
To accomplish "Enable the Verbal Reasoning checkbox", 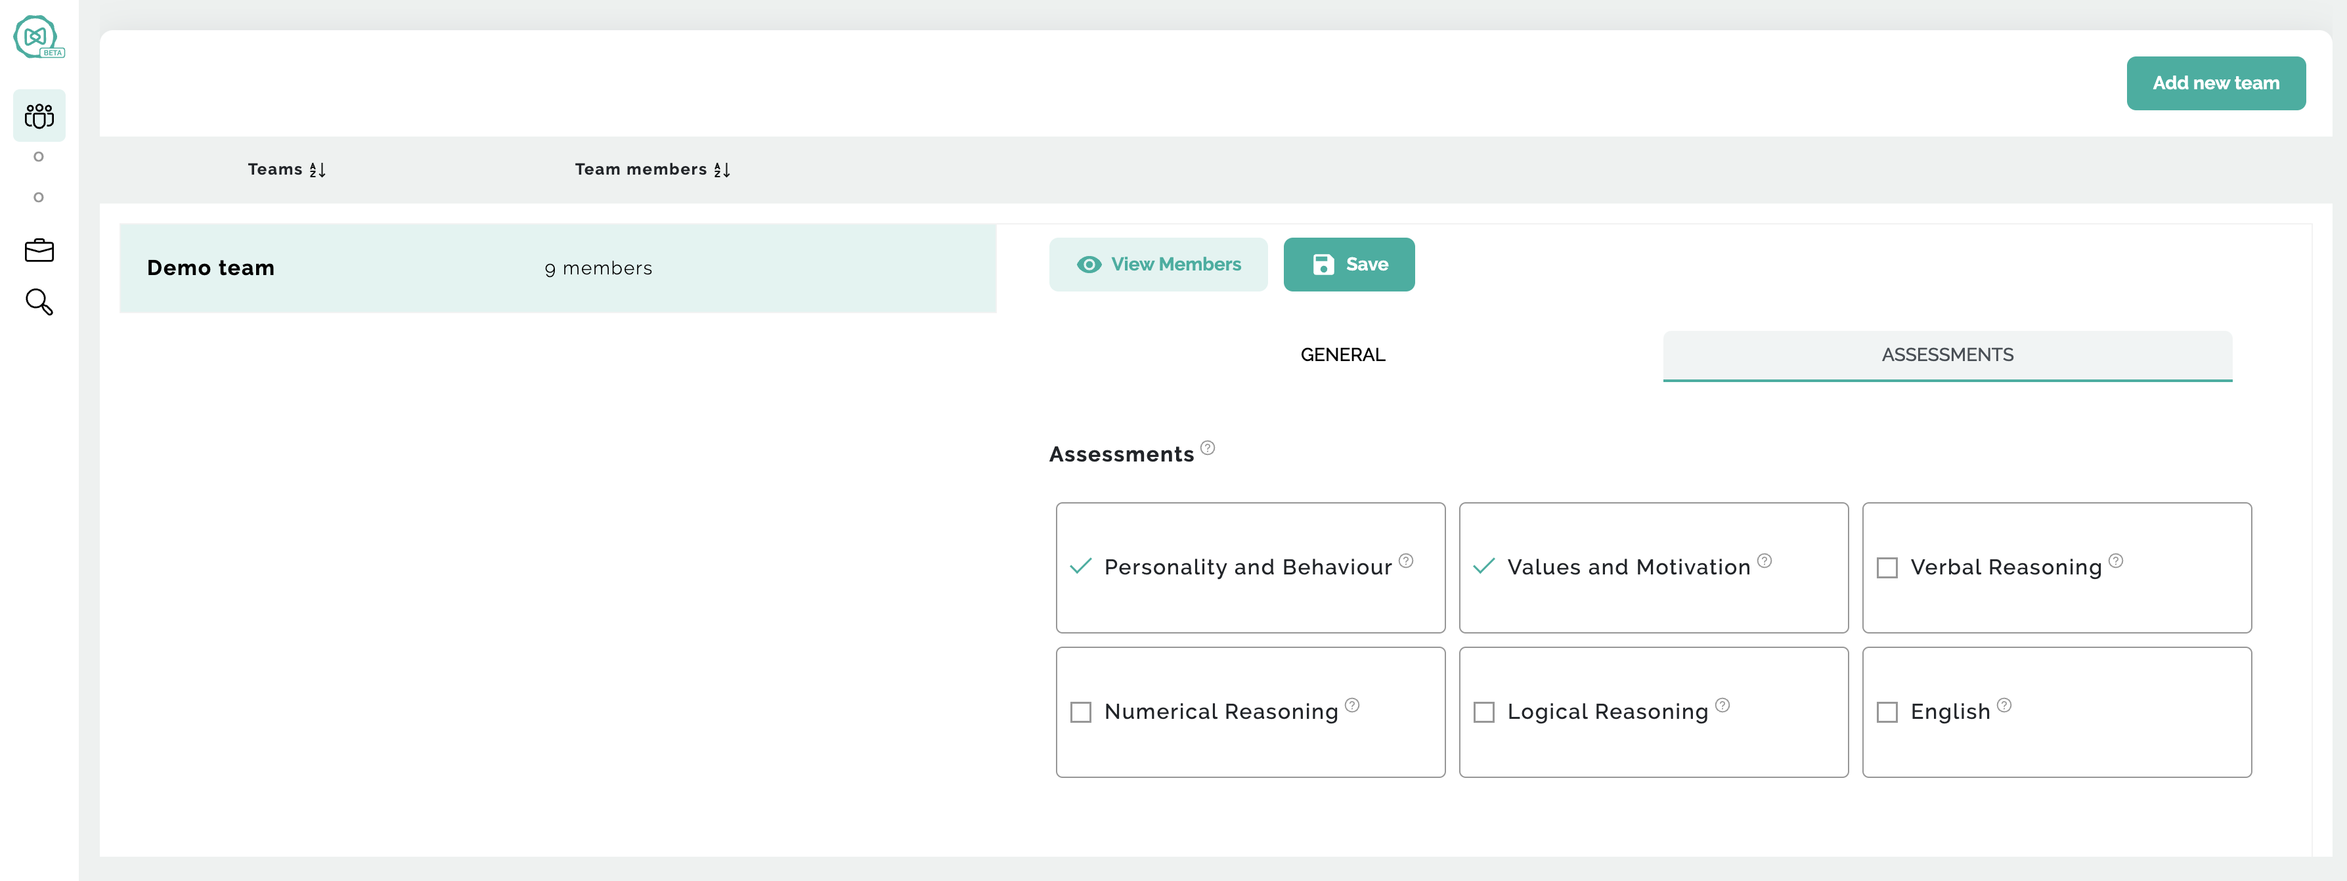I will (x=1887, y=568).
